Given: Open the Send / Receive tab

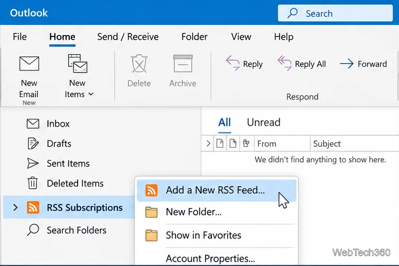Looking at the screenshot, I should tap(128, 37).
